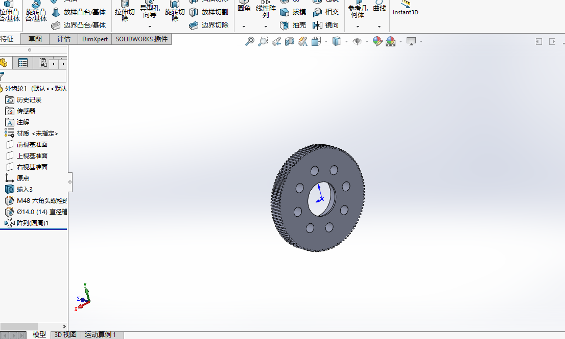Switch to the 草图 sketch tab
The height and width of the screenshot is (339, 565).
pyautogui.click(x=35, y=39)
